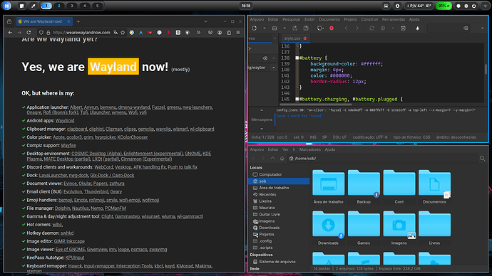Switch to the style.css tab
Image resolution: width=492 pixels, height=276 pixels.
point(292,38)
